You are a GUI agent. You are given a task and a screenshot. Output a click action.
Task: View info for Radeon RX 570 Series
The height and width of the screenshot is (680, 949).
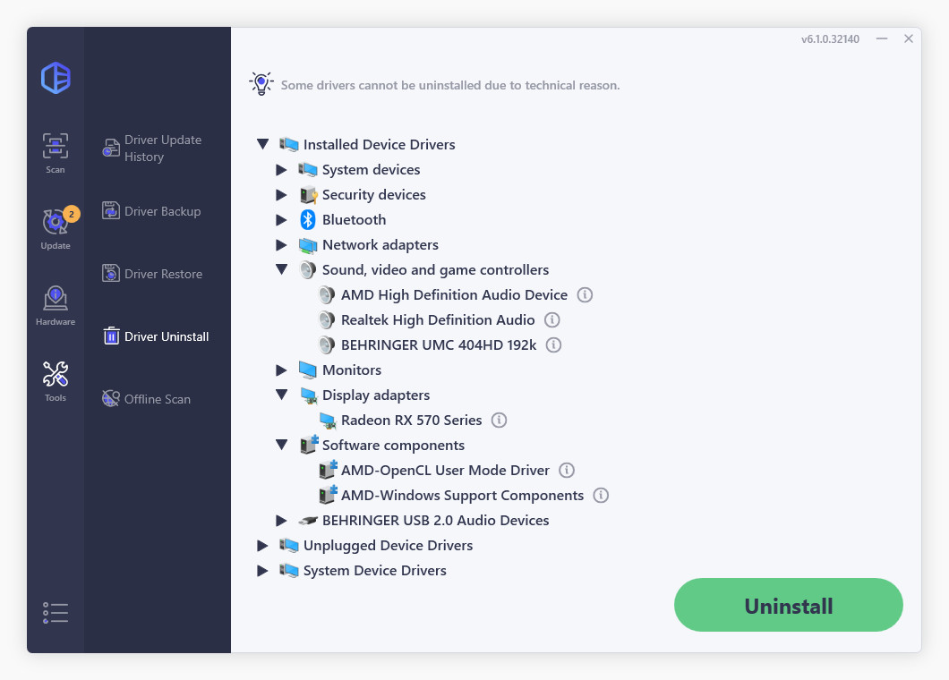(499, 420)
